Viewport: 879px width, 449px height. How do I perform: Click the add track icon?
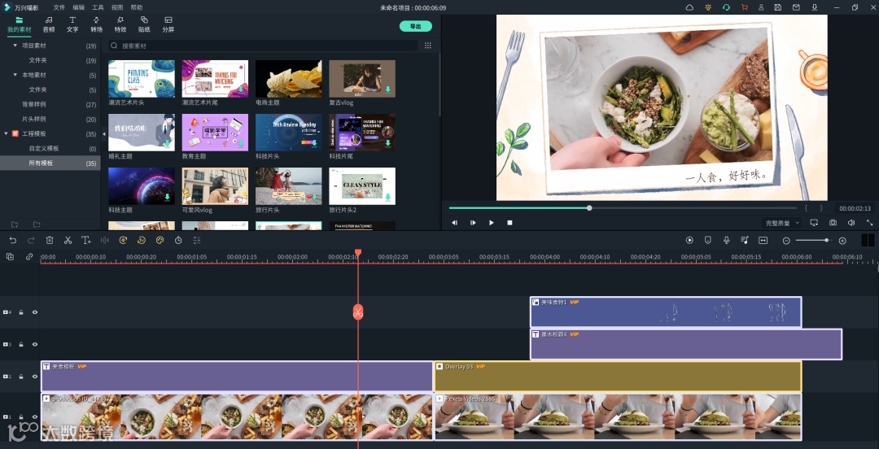(x=10, y=257)
